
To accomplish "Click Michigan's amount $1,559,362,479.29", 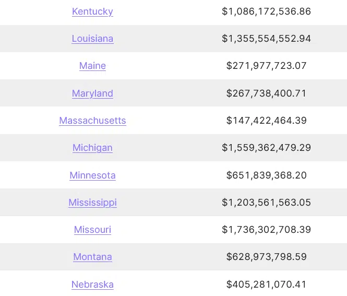I will [x=267, y=148].
